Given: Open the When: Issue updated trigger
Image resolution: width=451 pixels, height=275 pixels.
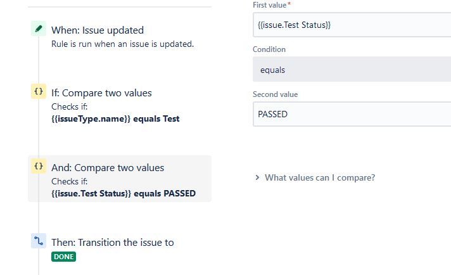Looking at the screenshot, I should coord(98,30).
